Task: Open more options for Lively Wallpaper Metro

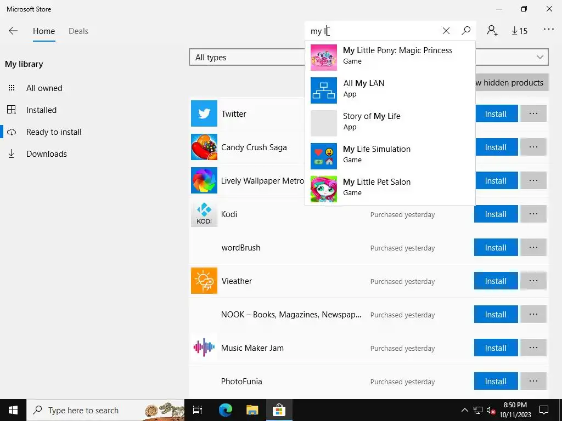Action: pos(533,180)
